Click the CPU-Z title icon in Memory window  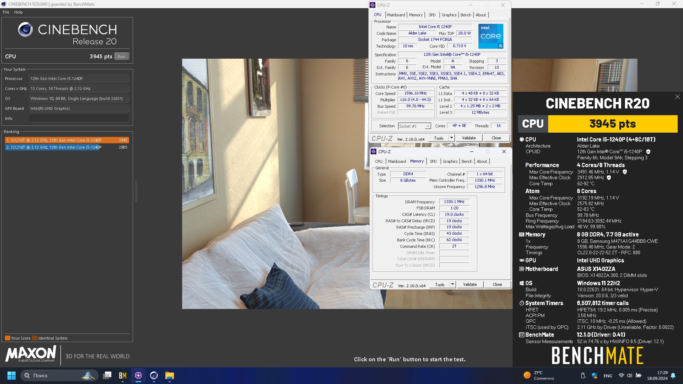pyautogui.click(x=374, y=151)
